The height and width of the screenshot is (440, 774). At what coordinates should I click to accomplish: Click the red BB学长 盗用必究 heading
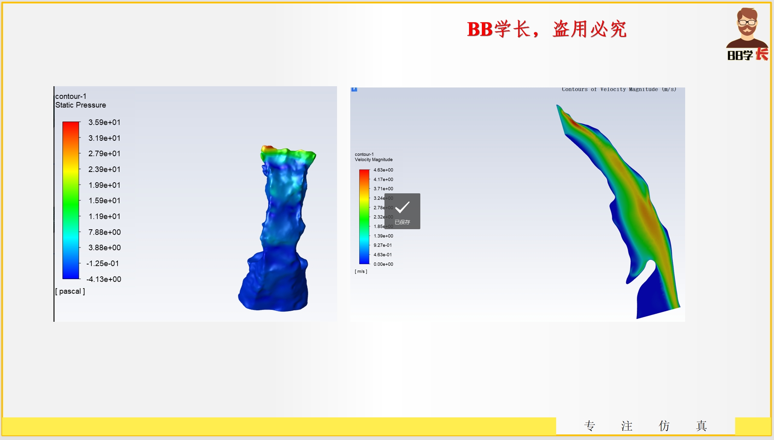point(546,29)
